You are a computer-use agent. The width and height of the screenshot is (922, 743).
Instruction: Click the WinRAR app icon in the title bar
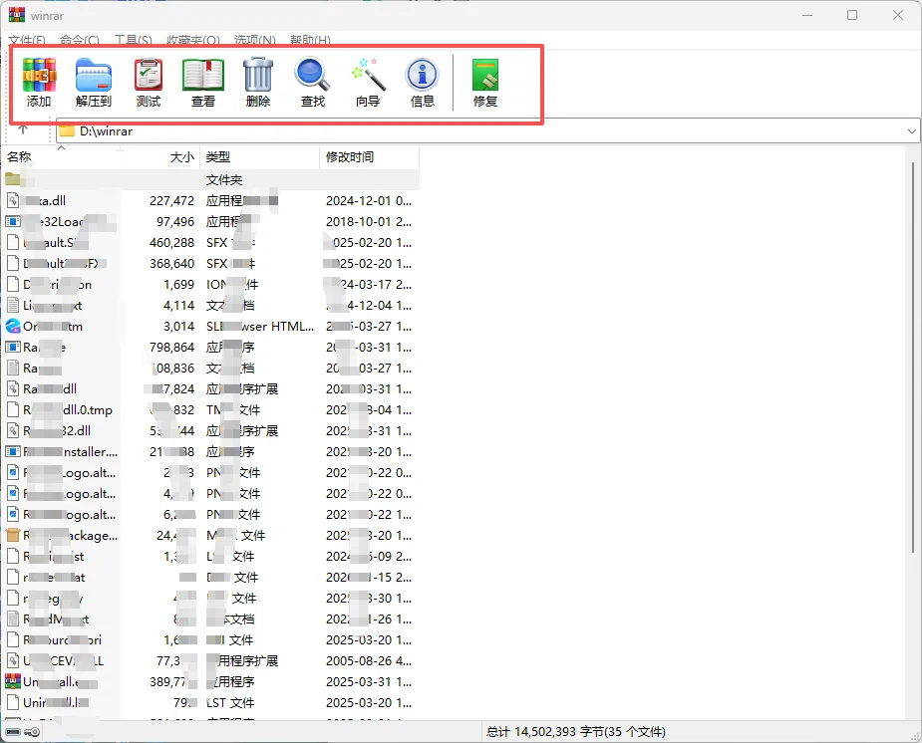pos(17,15)
